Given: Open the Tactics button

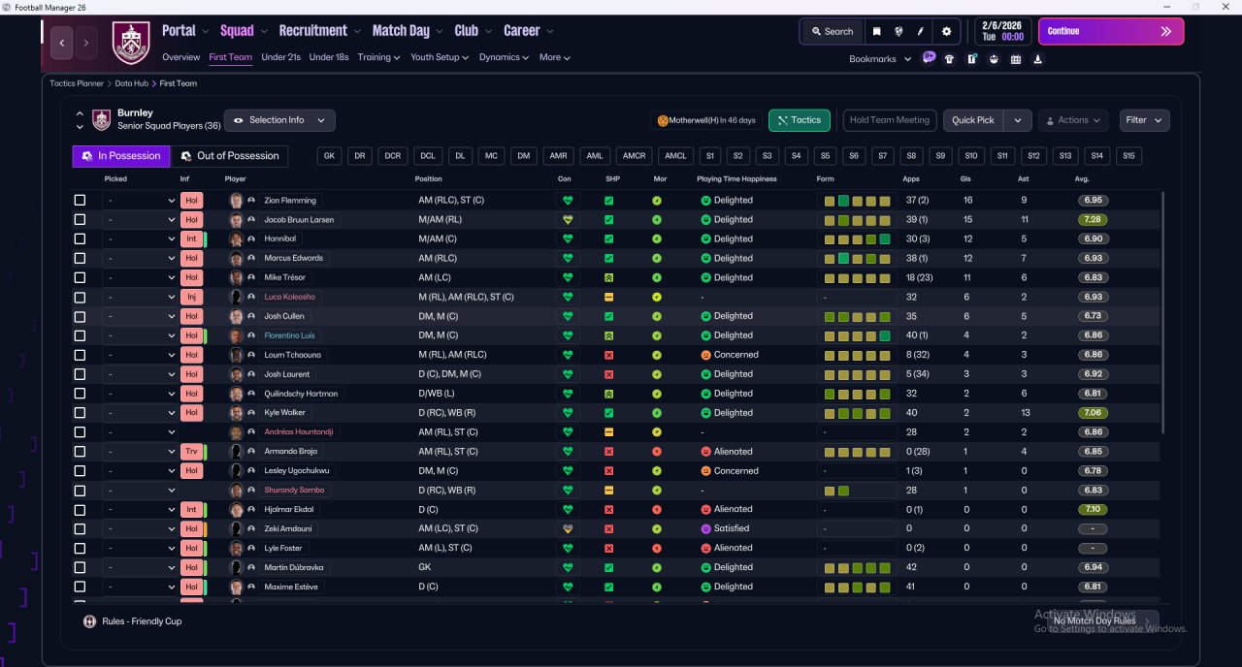Looking at the screenshot, I should click(800, 120).
